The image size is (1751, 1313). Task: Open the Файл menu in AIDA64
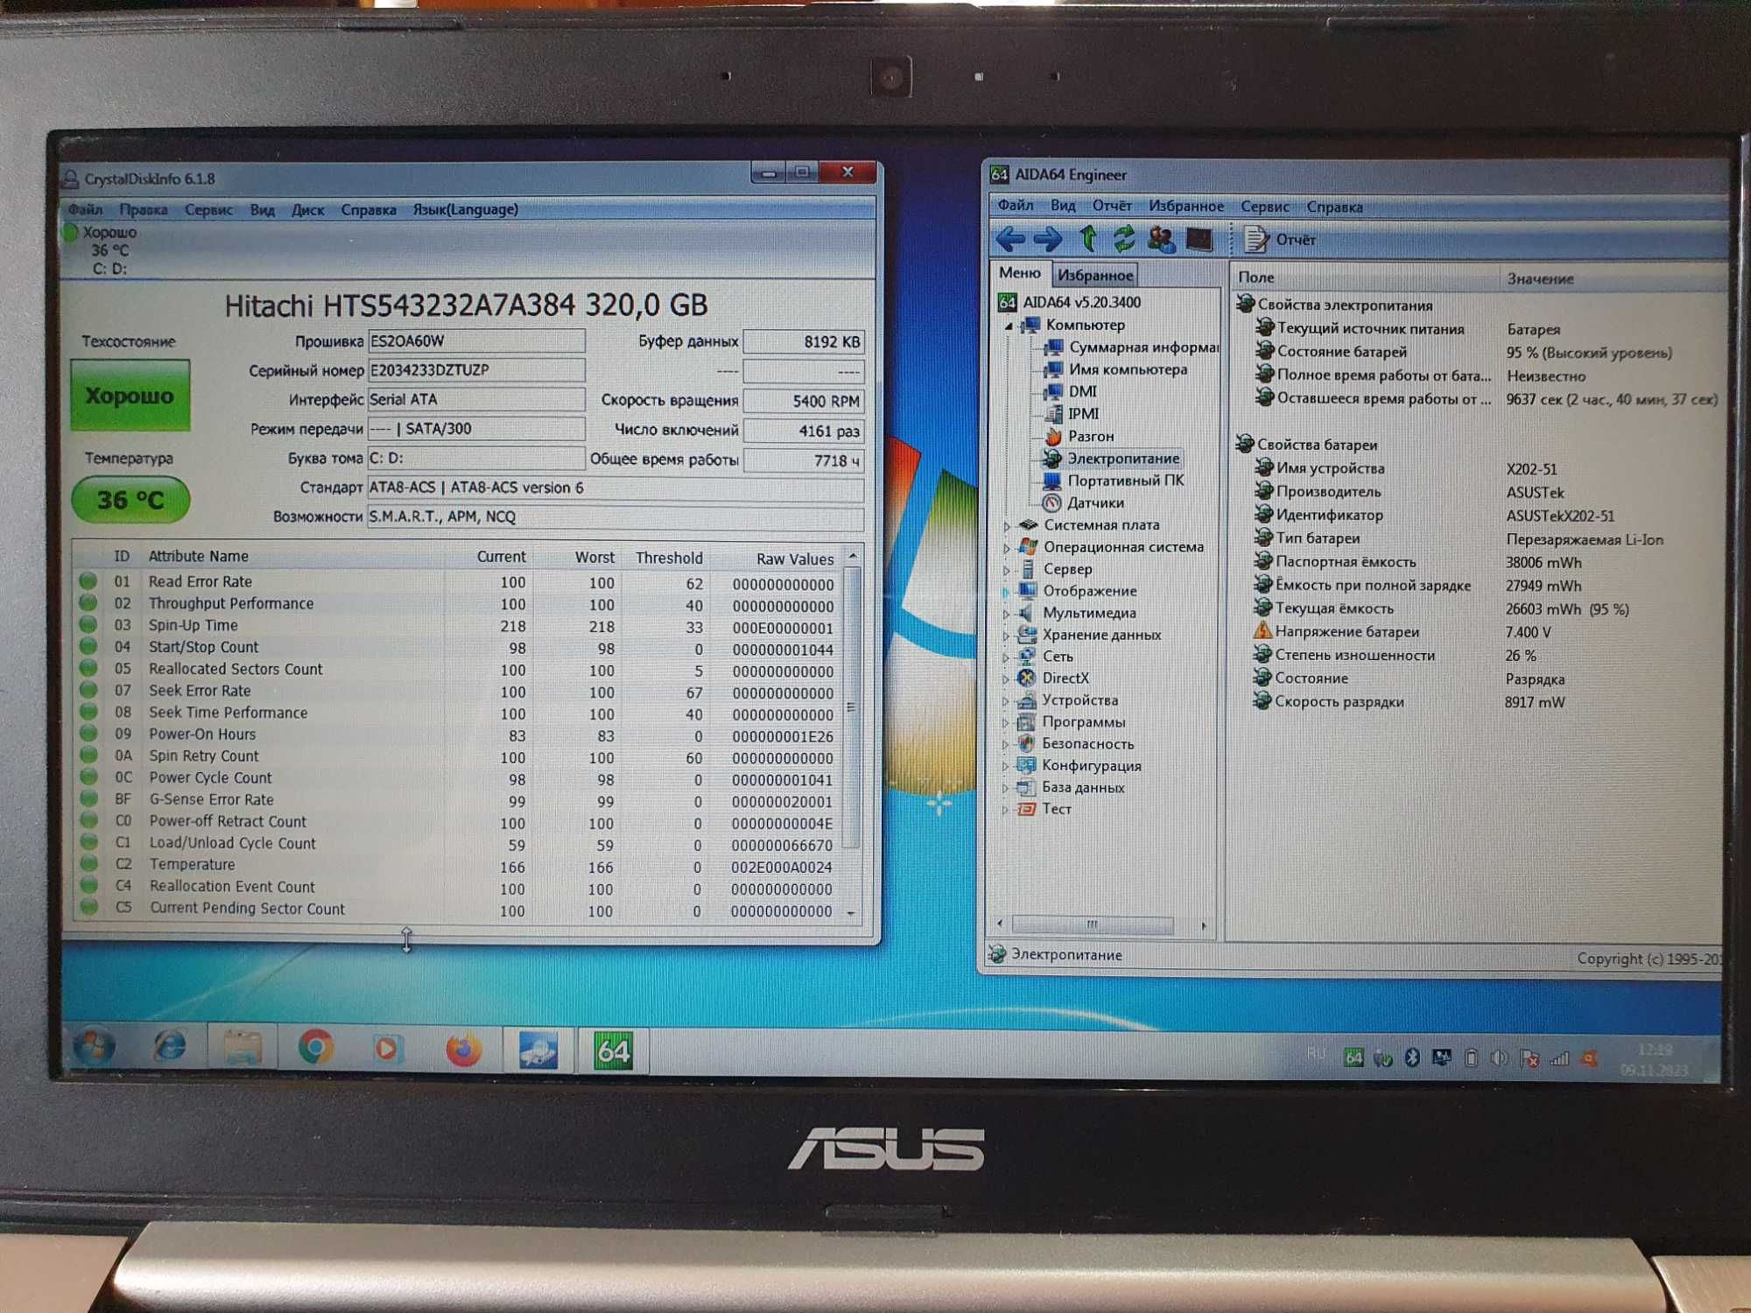click(1016, 206)
